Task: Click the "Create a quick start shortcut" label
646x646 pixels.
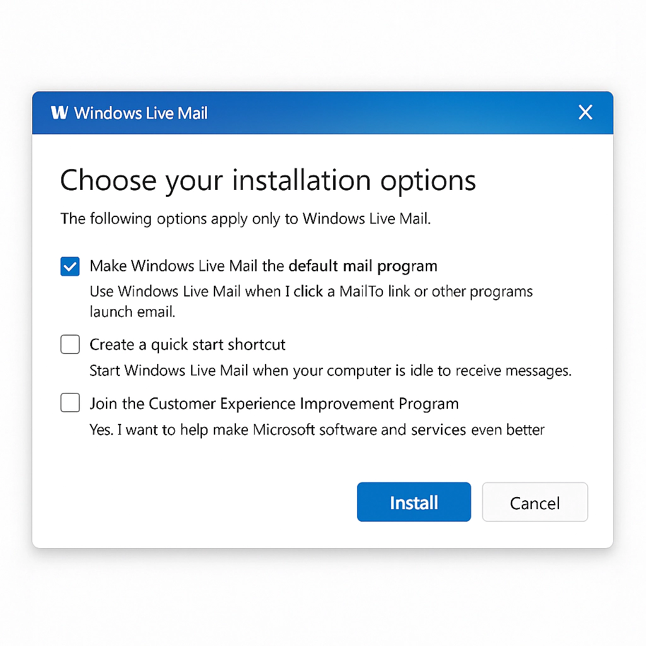Action: tap(187, 344)
